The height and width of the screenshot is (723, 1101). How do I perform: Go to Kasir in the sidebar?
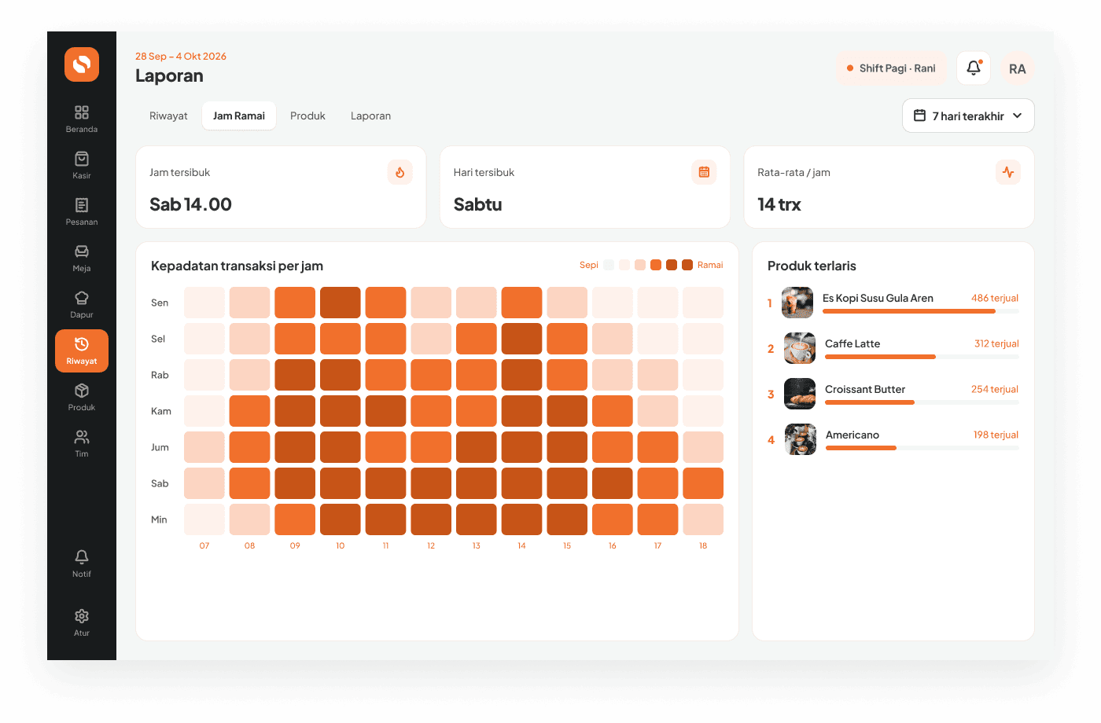click(82, 165)
